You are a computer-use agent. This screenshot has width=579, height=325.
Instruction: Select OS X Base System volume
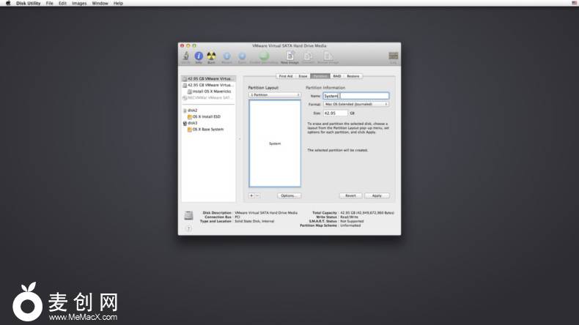coord(207,129)
